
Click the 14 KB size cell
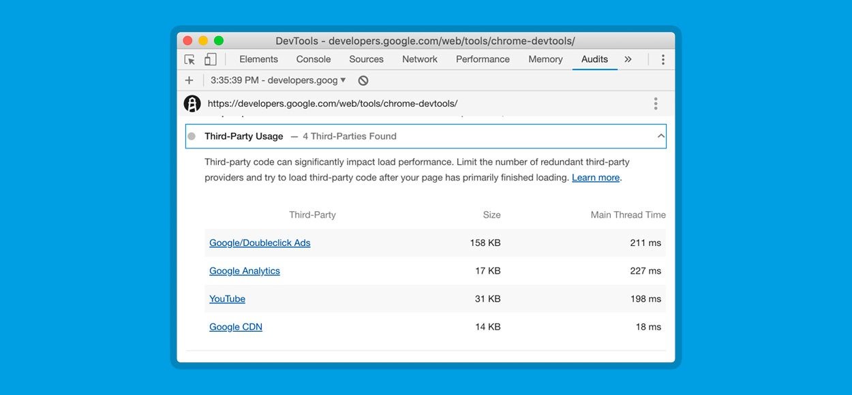click(488, 327)
